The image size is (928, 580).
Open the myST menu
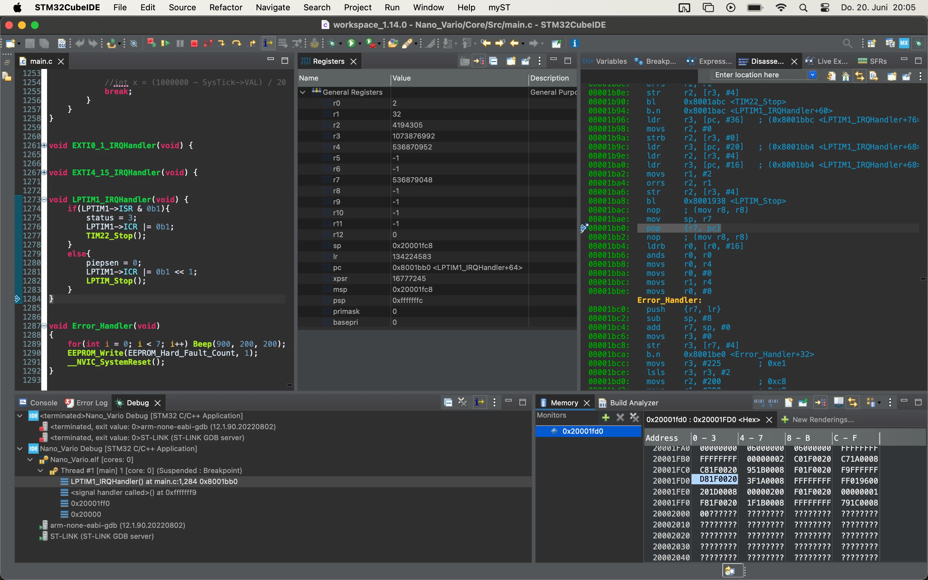pyautogui.click(x=499, y=7)
